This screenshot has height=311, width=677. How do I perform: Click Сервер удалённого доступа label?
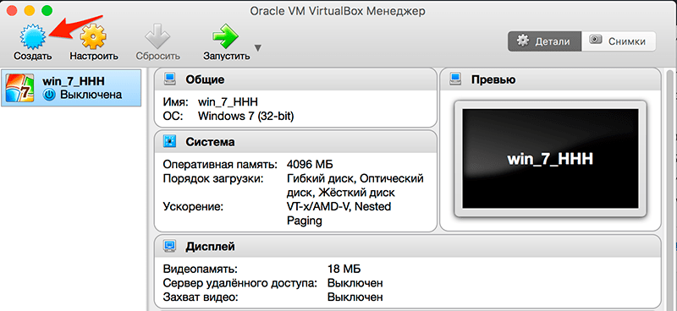pos(240,283)
